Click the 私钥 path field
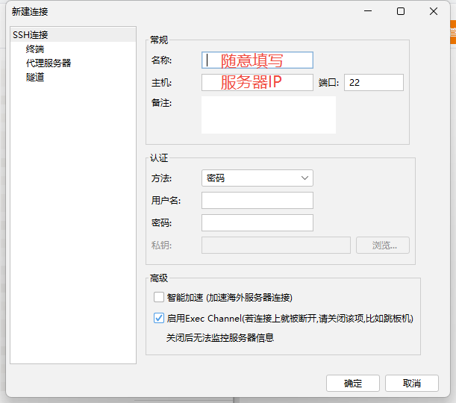Image resolution: width=456 pixels, height=403 pixels. (x=275, y=246)
